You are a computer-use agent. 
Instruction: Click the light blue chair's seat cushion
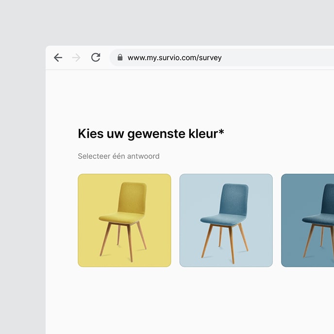tap(221, 219)
